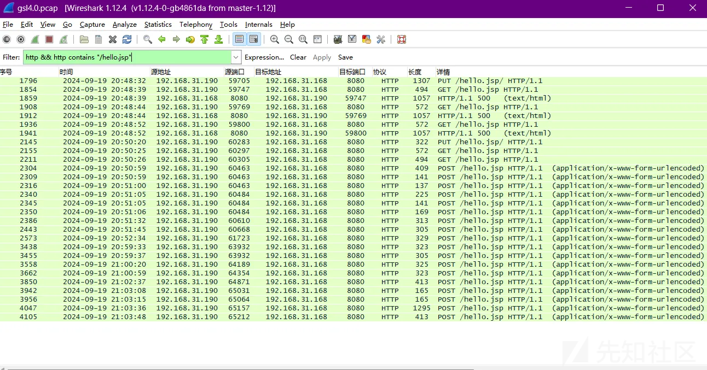Expand the display filter history dropdown
Viewport: 707px width, 370px height.
point(236,57)
